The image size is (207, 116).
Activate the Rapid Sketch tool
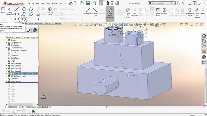point(158,12)
